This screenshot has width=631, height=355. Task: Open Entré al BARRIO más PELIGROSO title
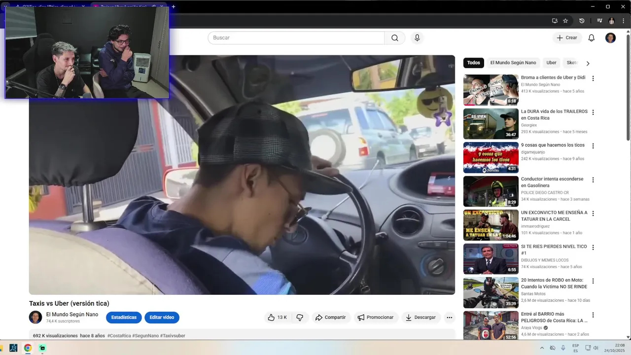click(554, 317)
